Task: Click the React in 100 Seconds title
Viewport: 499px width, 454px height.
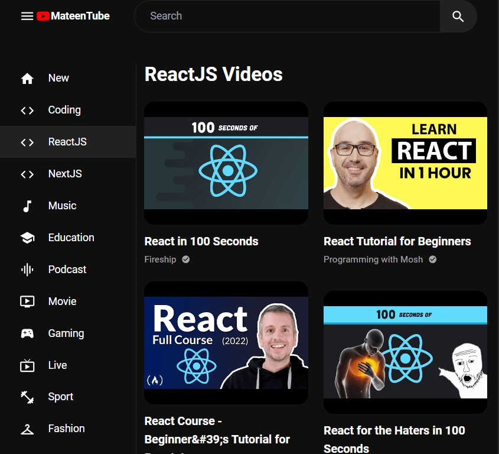Action: coord(201,242)
